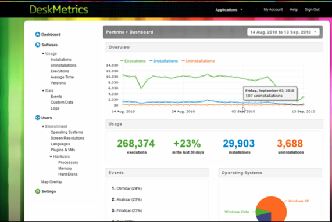The width and height of the screenshot is (332, 222).
Task: Click the Settings gear icon
Action: click(x=37, y=191)
